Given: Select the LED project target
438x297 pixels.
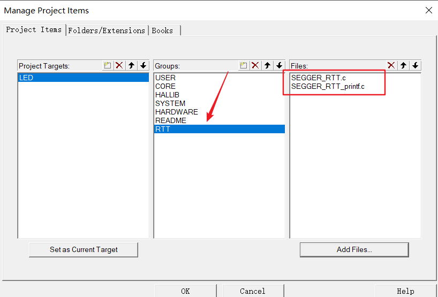Looking at the screenshot, I should point(83,78).
